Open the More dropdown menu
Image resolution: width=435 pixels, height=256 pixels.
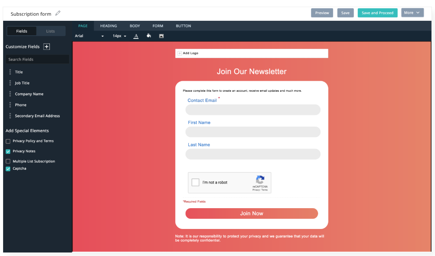click(412, 13)
